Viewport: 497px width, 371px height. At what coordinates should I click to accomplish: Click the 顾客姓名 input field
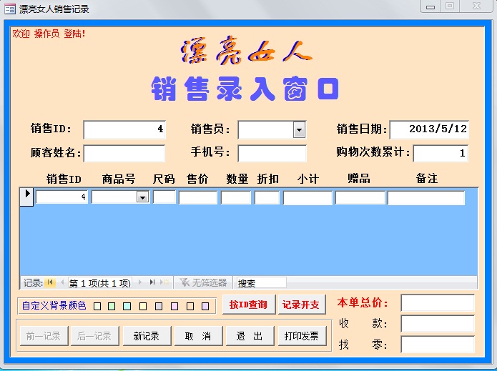point(124,154)
